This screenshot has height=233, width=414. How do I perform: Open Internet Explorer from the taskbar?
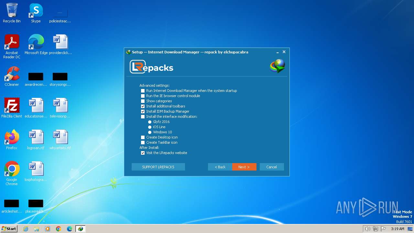[x=26, y=229]
